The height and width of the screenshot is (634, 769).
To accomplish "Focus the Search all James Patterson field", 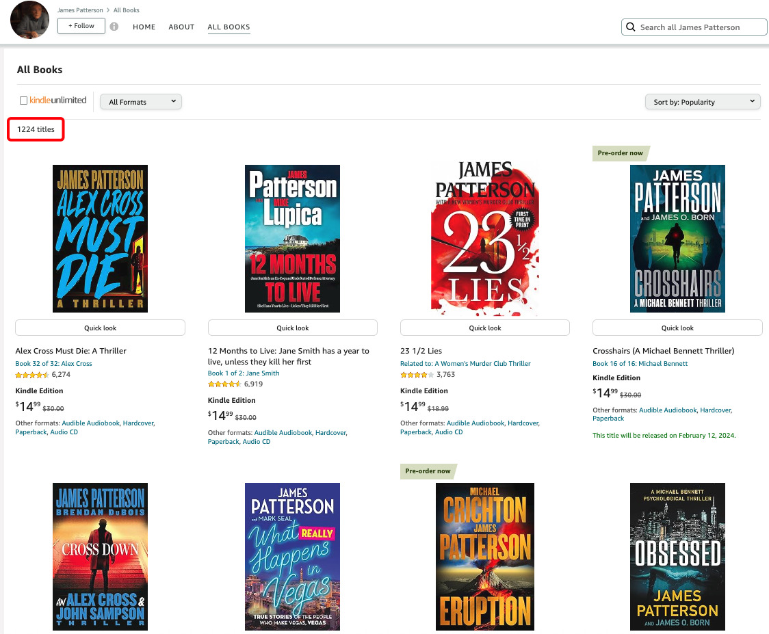I will [x=694, y=27].
